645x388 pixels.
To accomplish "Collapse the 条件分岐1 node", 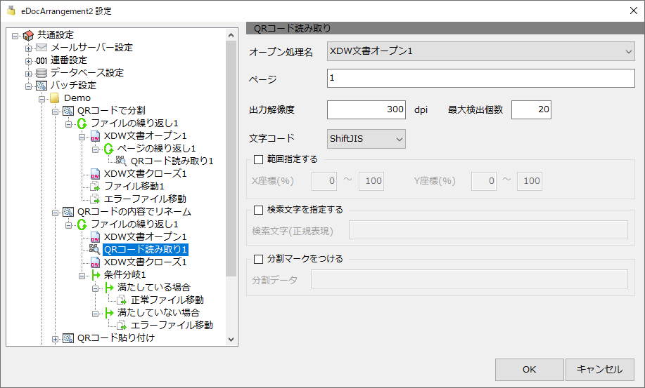I will pos(82,276).
